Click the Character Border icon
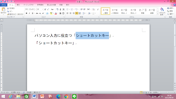Screen dimensions: 176x99 (63, 9)
